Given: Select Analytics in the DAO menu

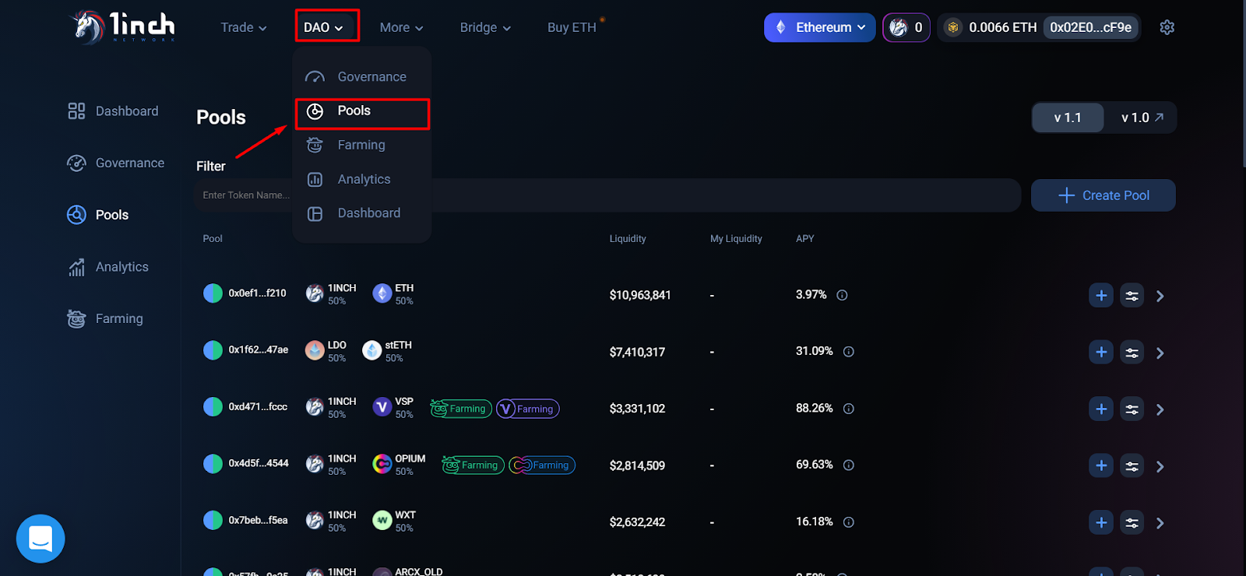Looking at the screenshot, I should pyautogui.click(x=361, y=179).
